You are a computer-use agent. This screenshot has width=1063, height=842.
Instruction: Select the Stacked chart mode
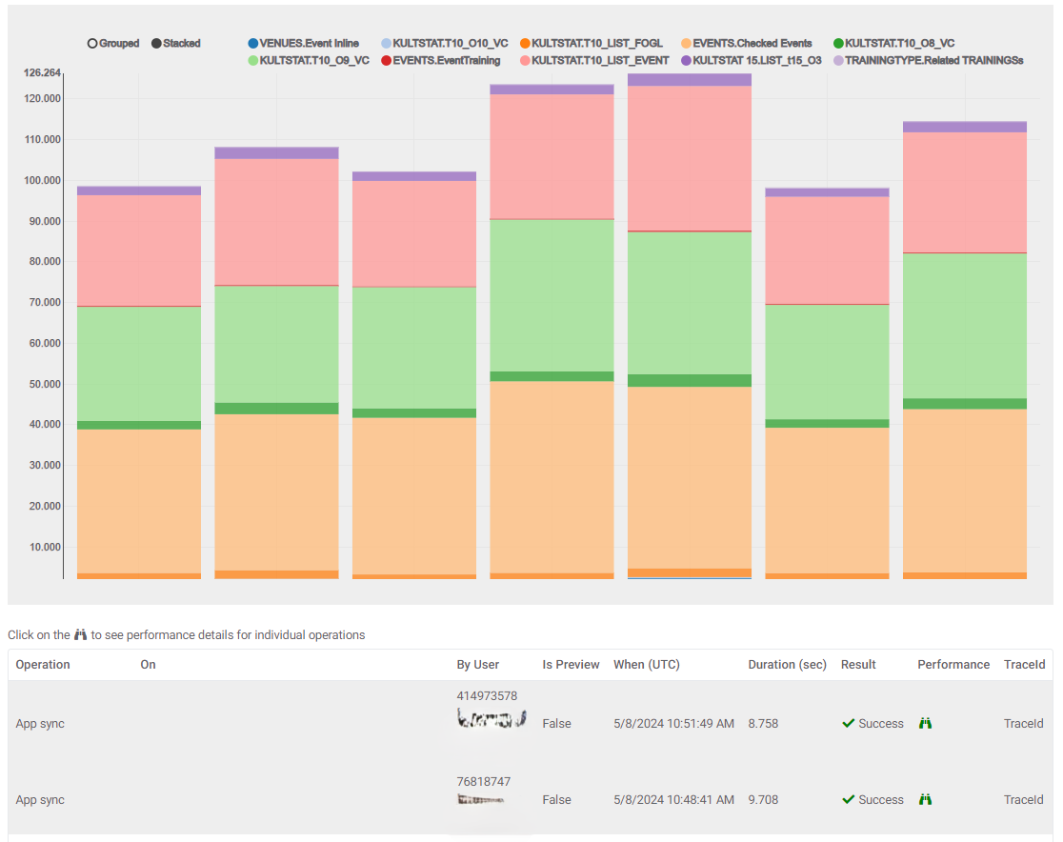(176, 44)
